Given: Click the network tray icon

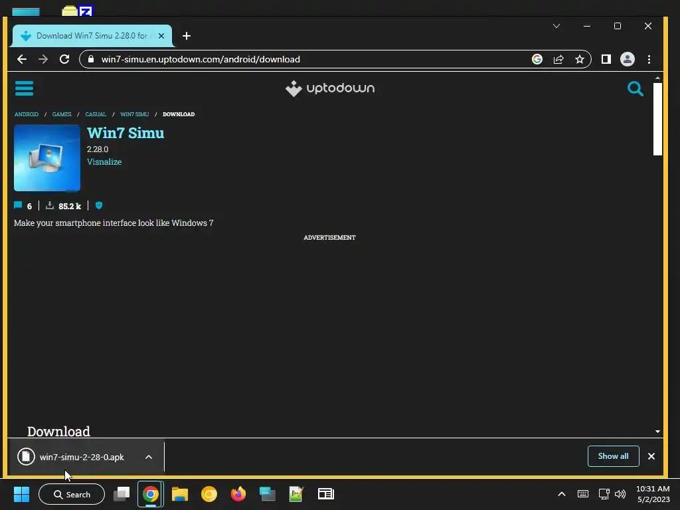Looking at the screenshot, I should coord(604,494).
